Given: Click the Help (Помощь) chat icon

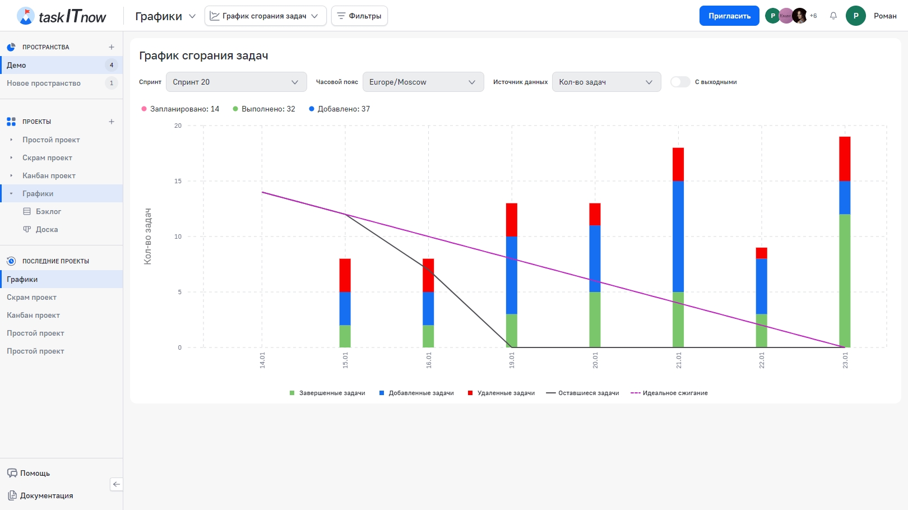Looking at the screenshot, I should pos(12,473).
